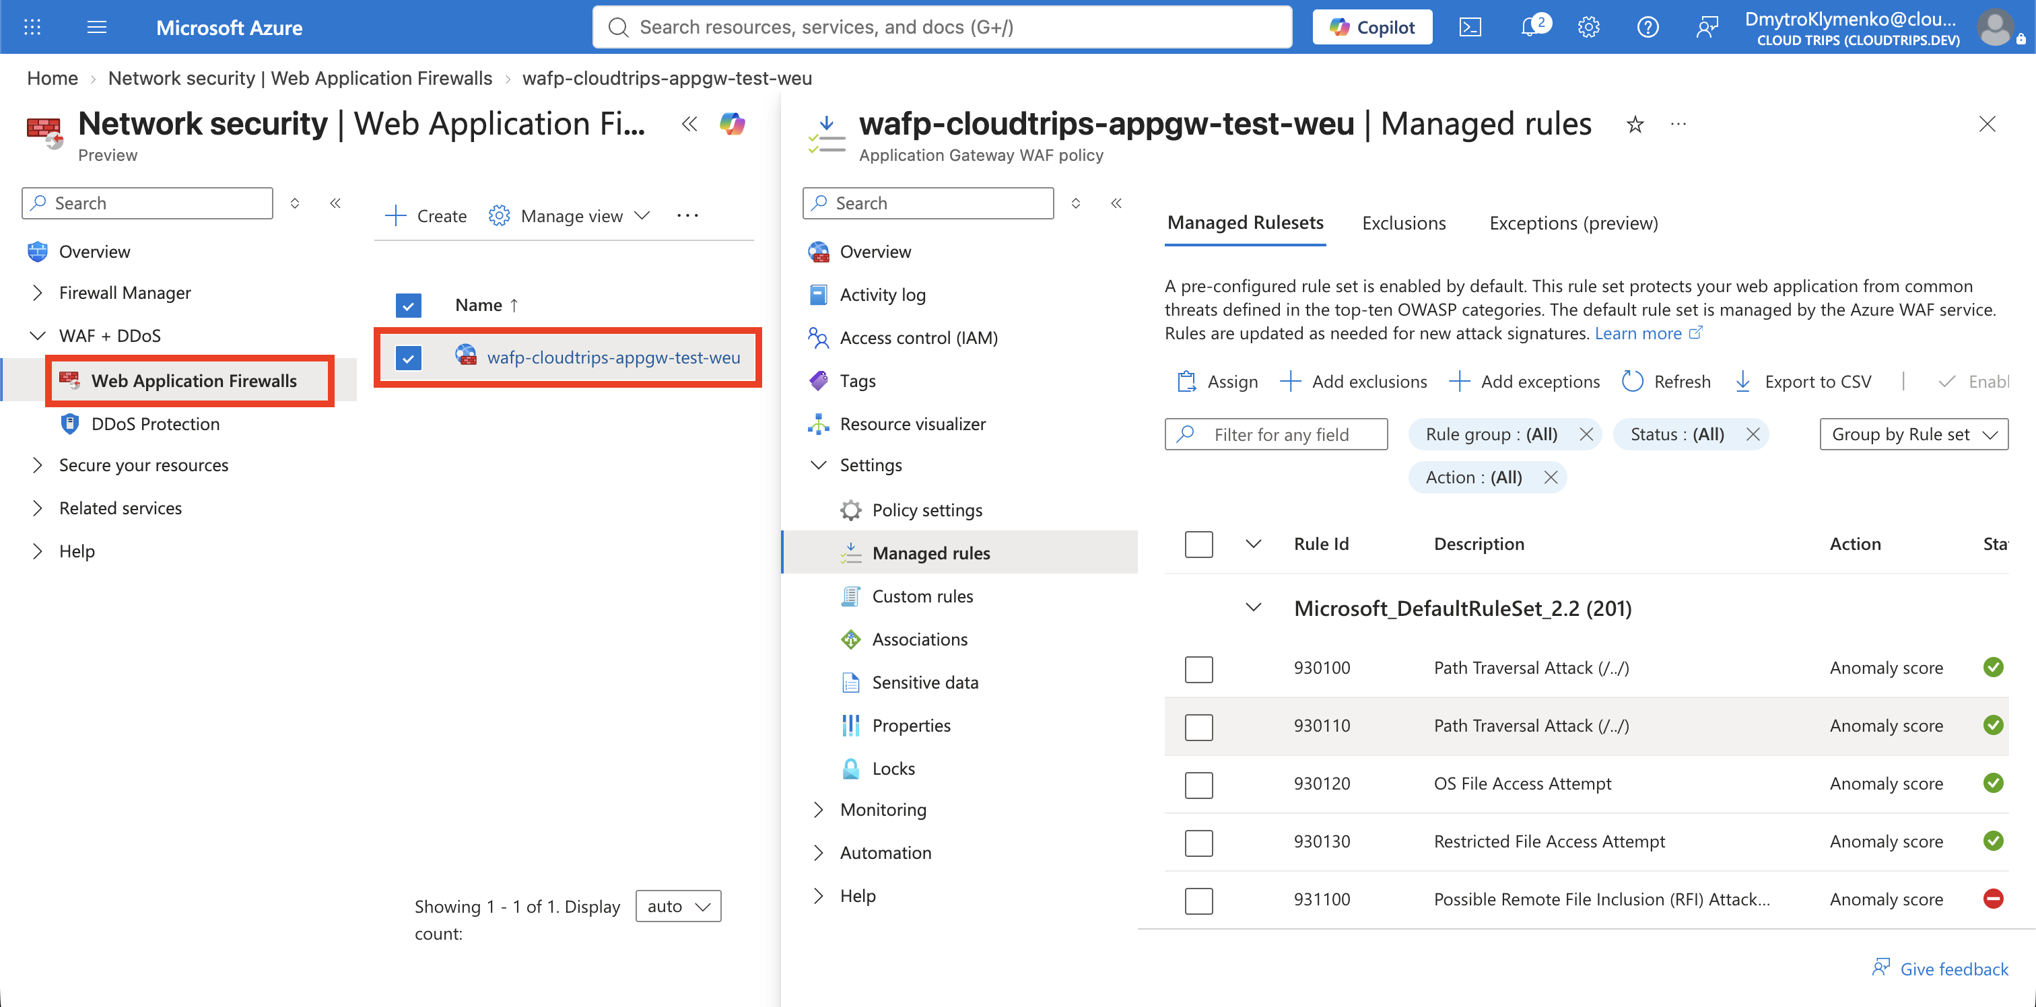Expand the Automation section
Image resolution: width=2036 pixels, height=1007 pixels.
818,853
